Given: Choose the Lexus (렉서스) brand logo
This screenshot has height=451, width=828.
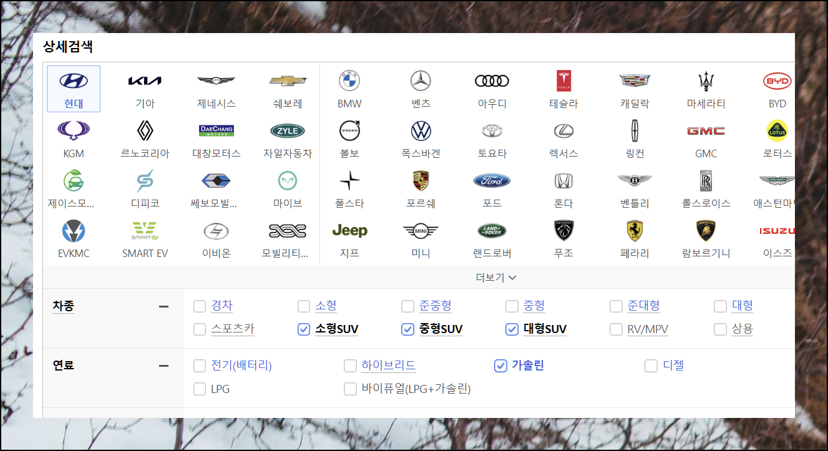Looking at the screenshot, I should 563,130.
